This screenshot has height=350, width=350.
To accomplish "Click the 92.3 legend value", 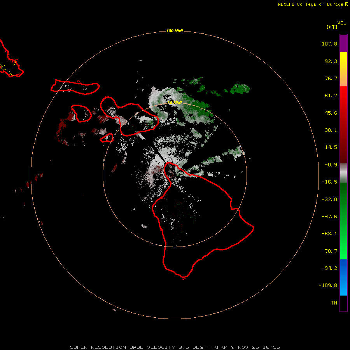I will pyautogui.click(x=331, y=61).
